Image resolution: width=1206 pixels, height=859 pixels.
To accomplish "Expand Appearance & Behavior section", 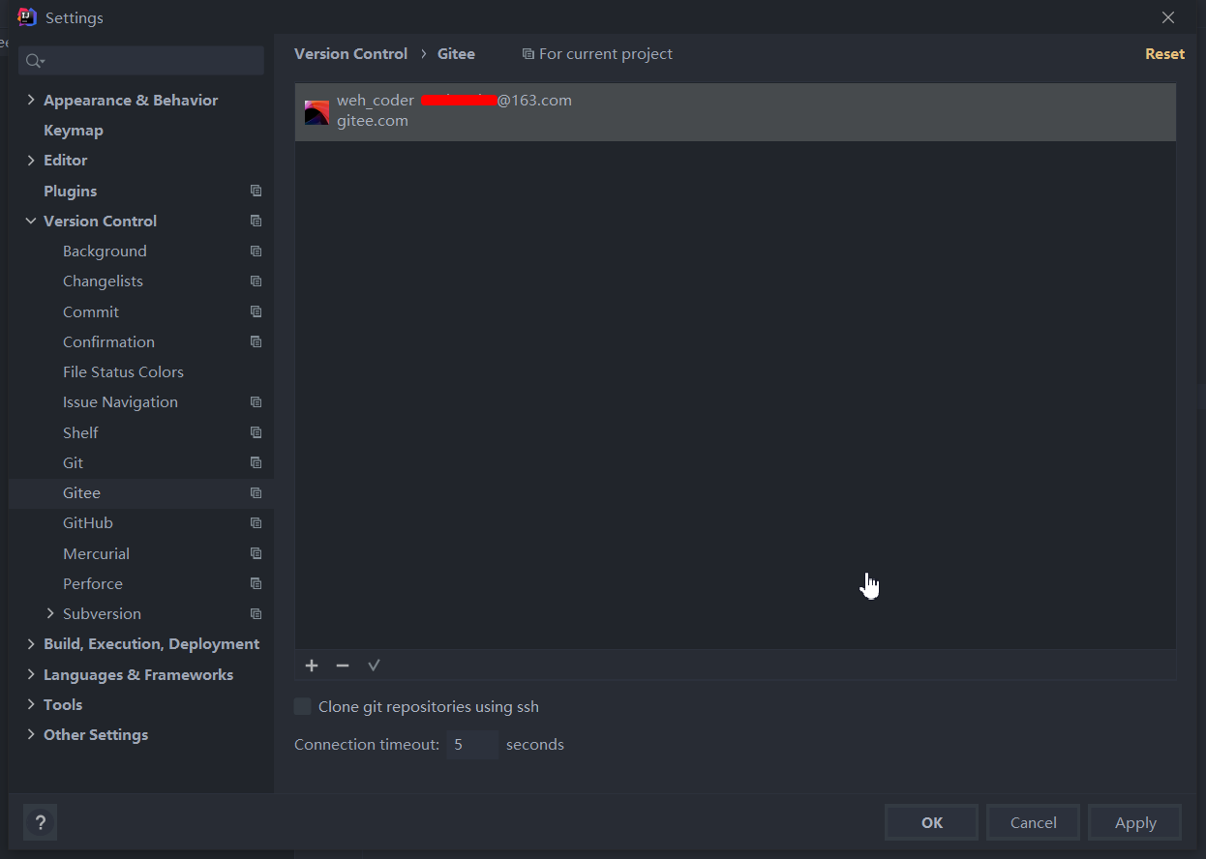I will [x=31, y=101].
